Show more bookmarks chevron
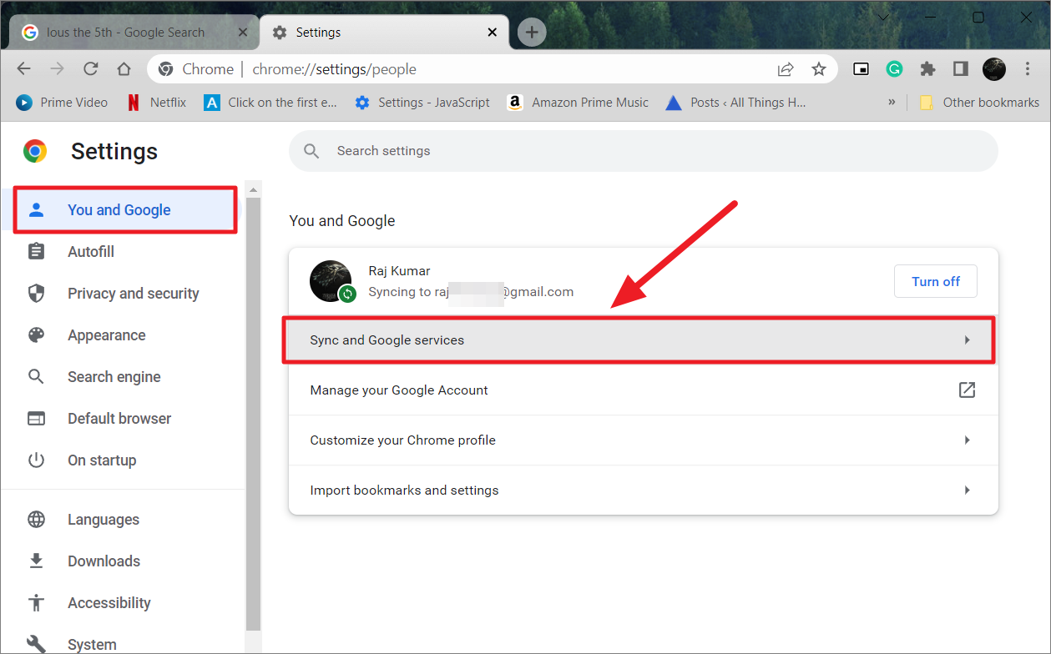 tap(892, 103)
